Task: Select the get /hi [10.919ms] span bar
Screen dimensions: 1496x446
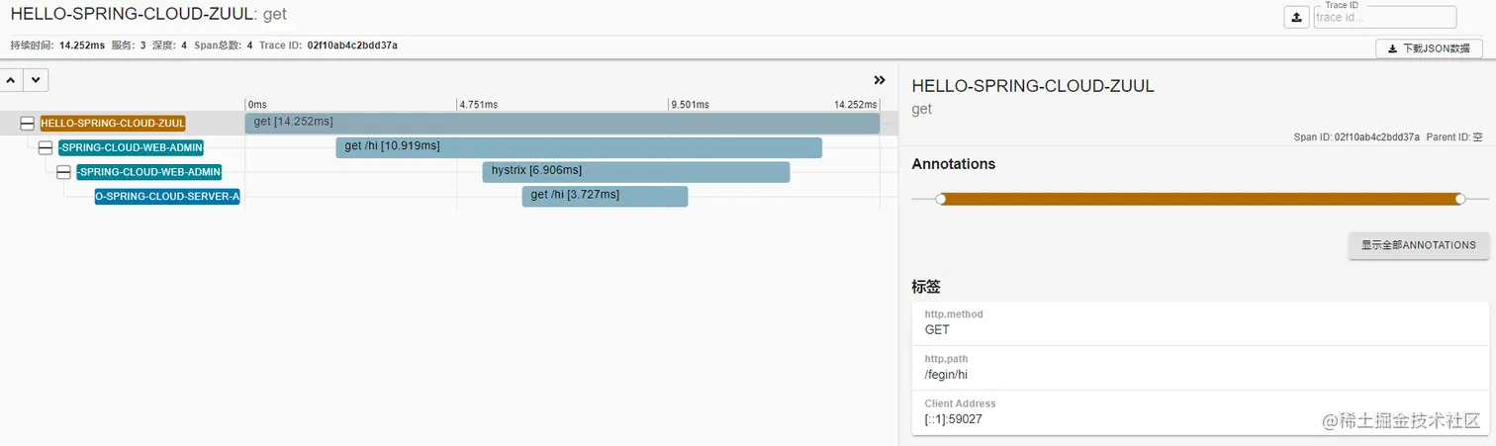Action: click(x=579, y=147)
